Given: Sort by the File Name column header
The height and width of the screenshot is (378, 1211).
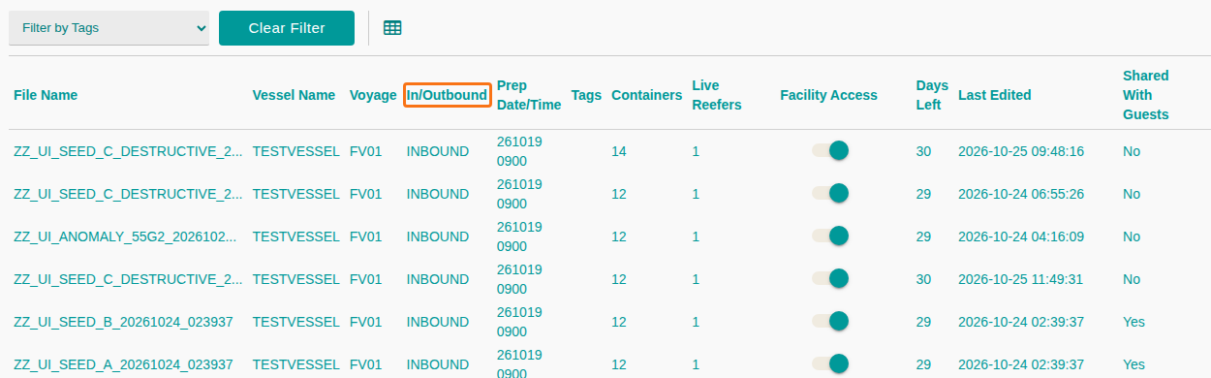Looking at the screenshot, I should 46,95.
